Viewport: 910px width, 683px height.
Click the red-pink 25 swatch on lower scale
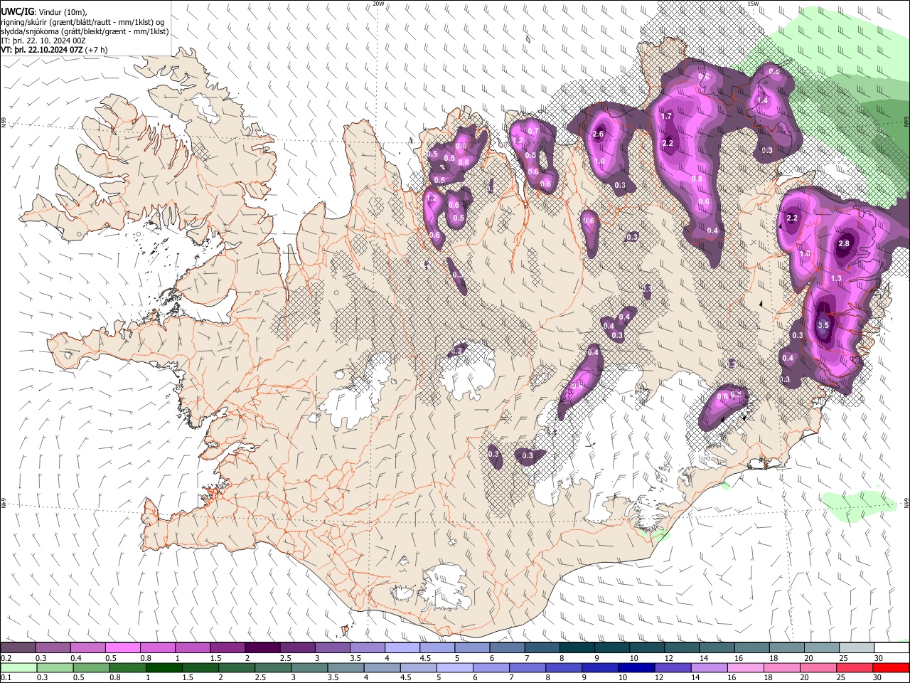856,667
